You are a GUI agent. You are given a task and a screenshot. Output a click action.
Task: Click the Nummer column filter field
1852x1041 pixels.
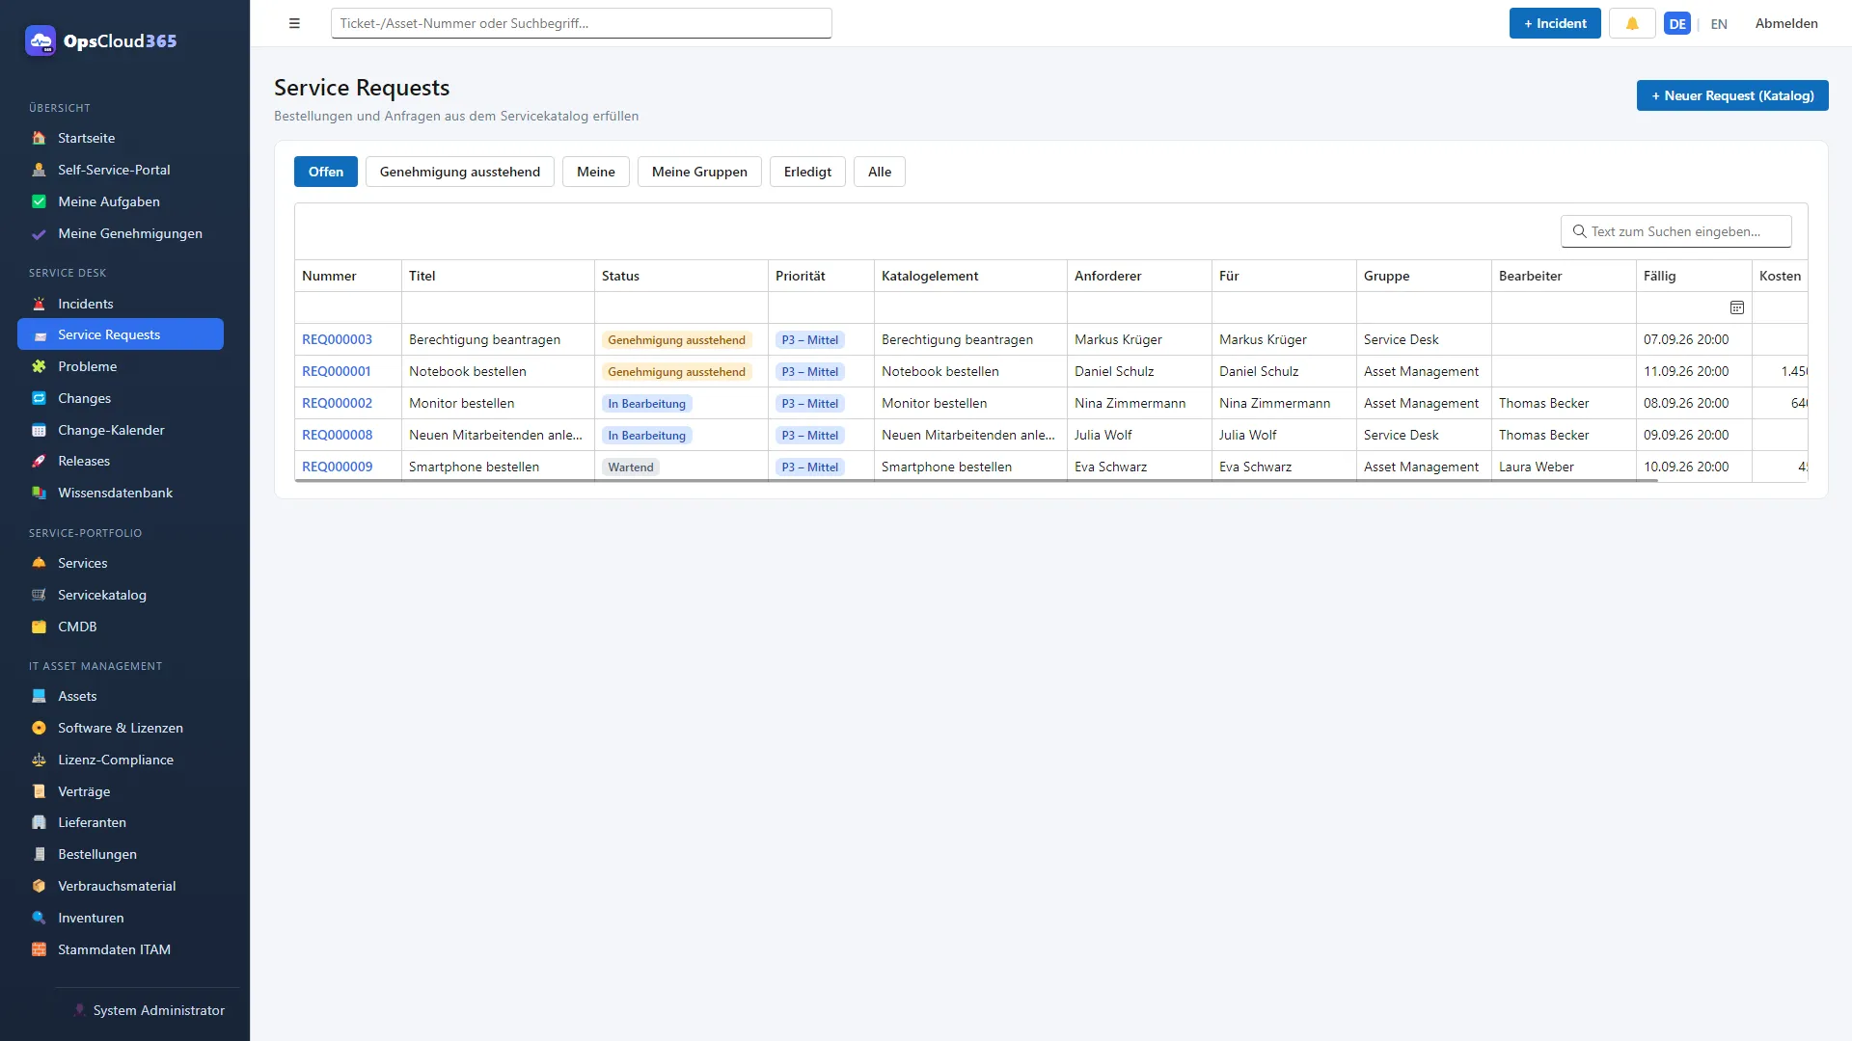point(348,307)
